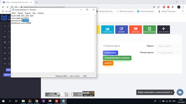The height and width of the screenshot is (104, 186).
Task: Click the Сгенерировать пароль button
Action: [117, 58]
